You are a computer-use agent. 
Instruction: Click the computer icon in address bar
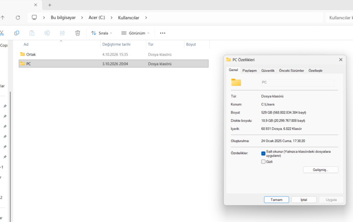[34, 17]
